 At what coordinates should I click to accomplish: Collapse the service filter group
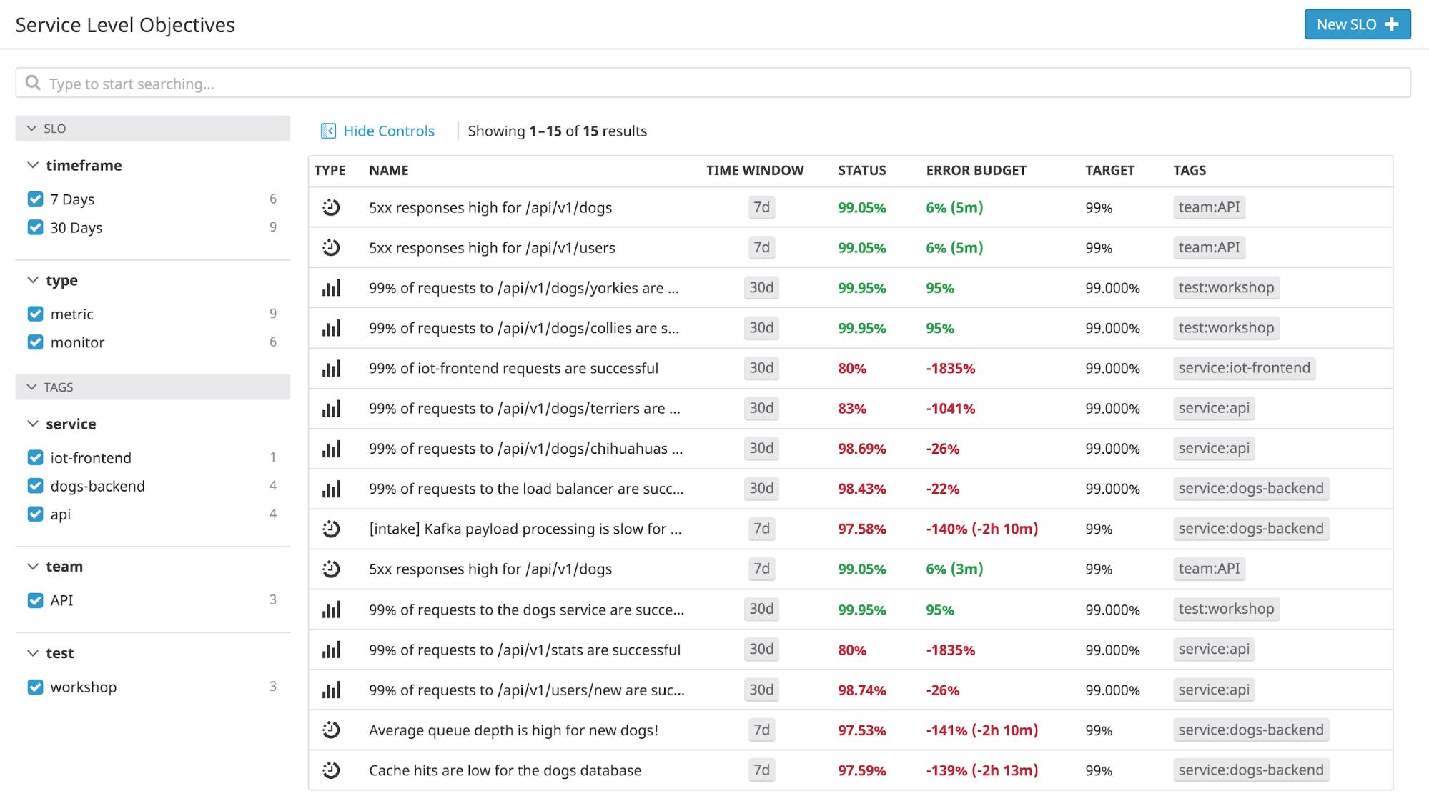(x=32, y=424)
